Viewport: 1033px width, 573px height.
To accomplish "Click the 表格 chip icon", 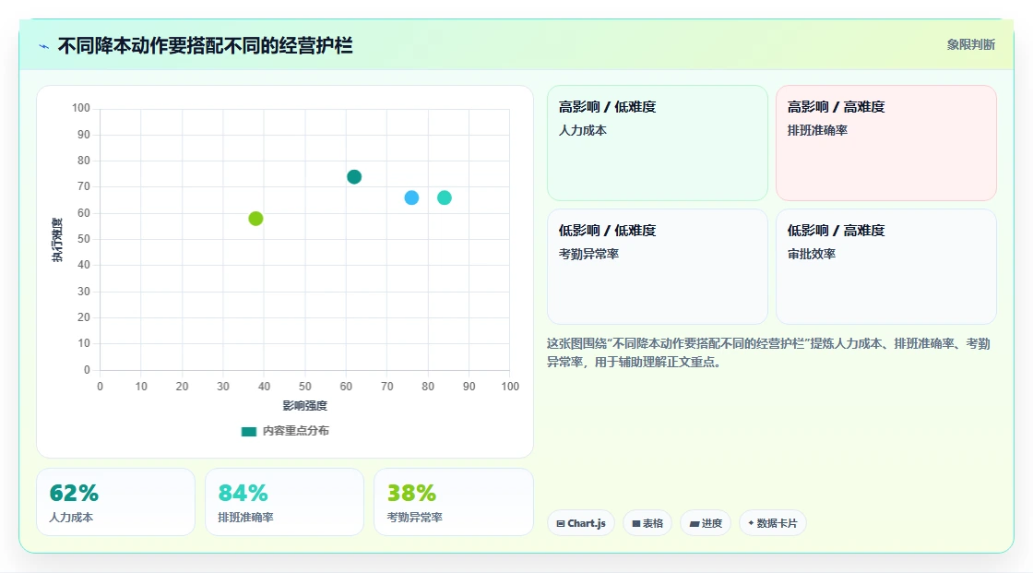I will [636, 523].
